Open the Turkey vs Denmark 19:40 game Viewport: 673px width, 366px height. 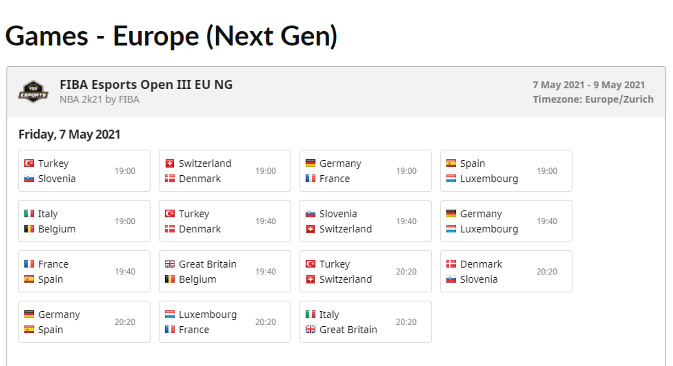(x=225, y=221)
